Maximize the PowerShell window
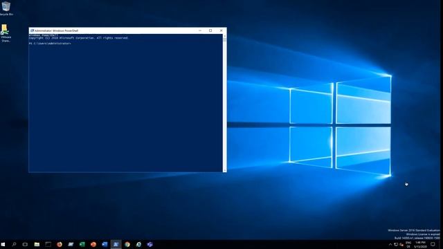This screenshot has height=249, width=443. tap(210, 30)
